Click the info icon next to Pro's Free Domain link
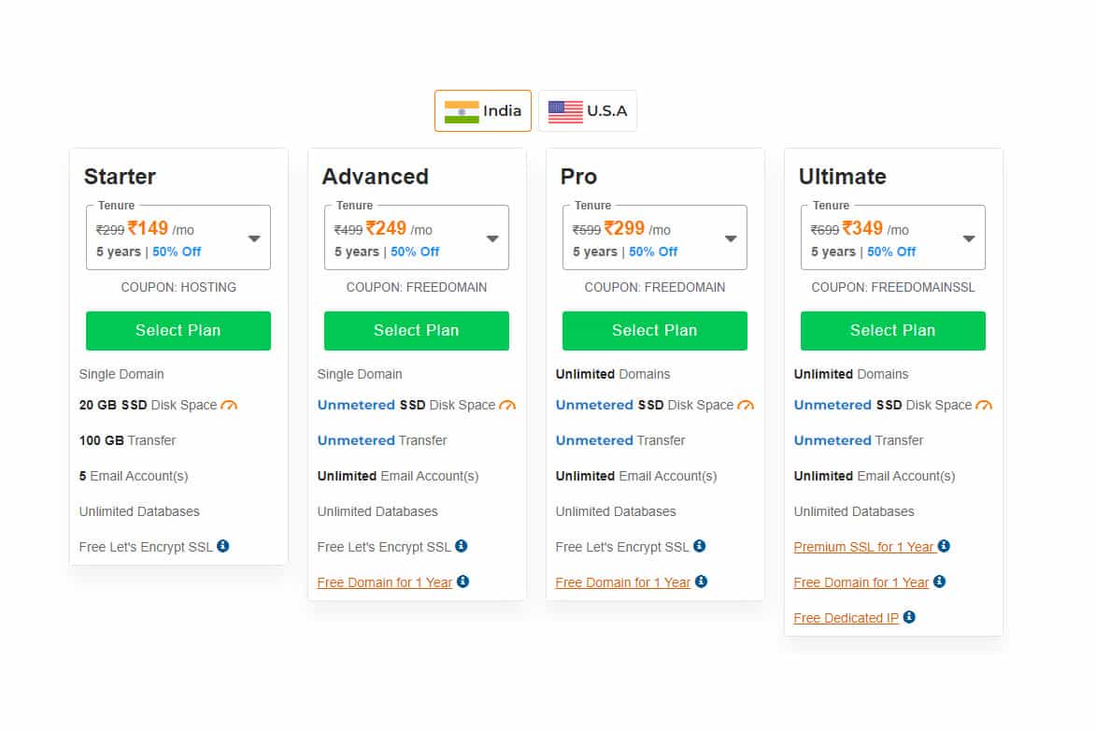This screenshot has width=1096, height=732. pyautogui.click(x=701, y=581)
